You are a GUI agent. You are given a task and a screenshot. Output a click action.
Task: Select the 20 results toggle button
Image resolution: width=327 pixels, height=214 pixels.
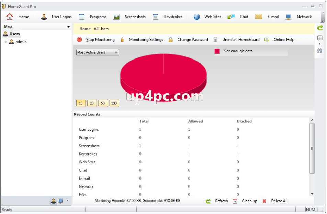click(x=92, y=103)
